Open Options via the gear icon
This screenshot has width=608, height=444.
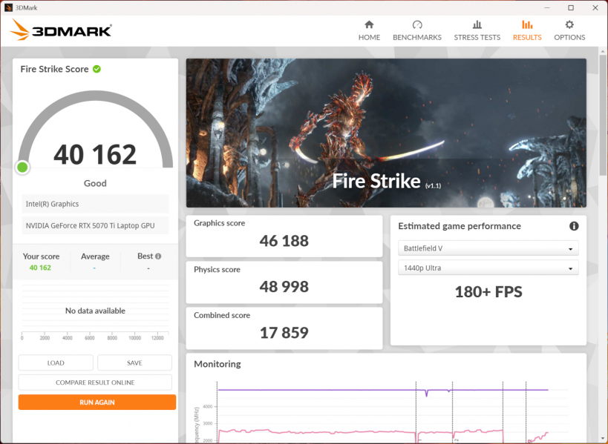[569, 24]
